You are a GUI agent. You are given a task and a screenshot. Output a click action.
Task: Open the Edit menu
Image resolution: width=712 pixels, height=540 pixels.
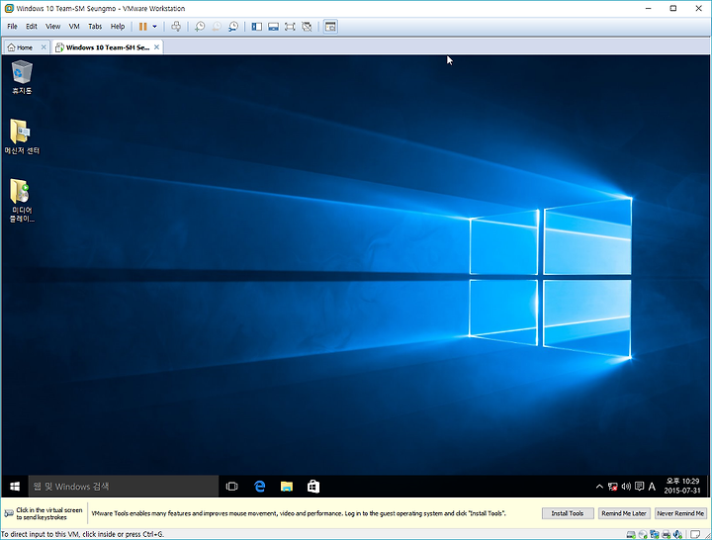32,27
